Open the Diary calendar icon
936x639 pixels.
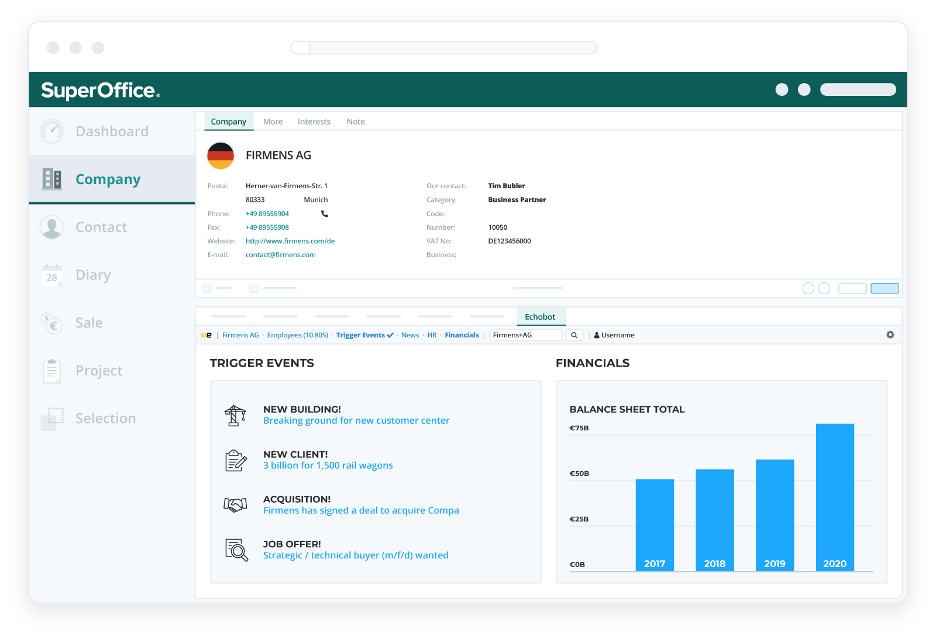tap(51, 275)
